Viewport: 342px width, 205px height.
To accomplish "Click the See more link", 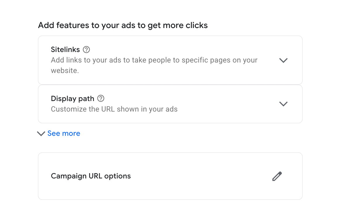I will [x=64, y=133].
